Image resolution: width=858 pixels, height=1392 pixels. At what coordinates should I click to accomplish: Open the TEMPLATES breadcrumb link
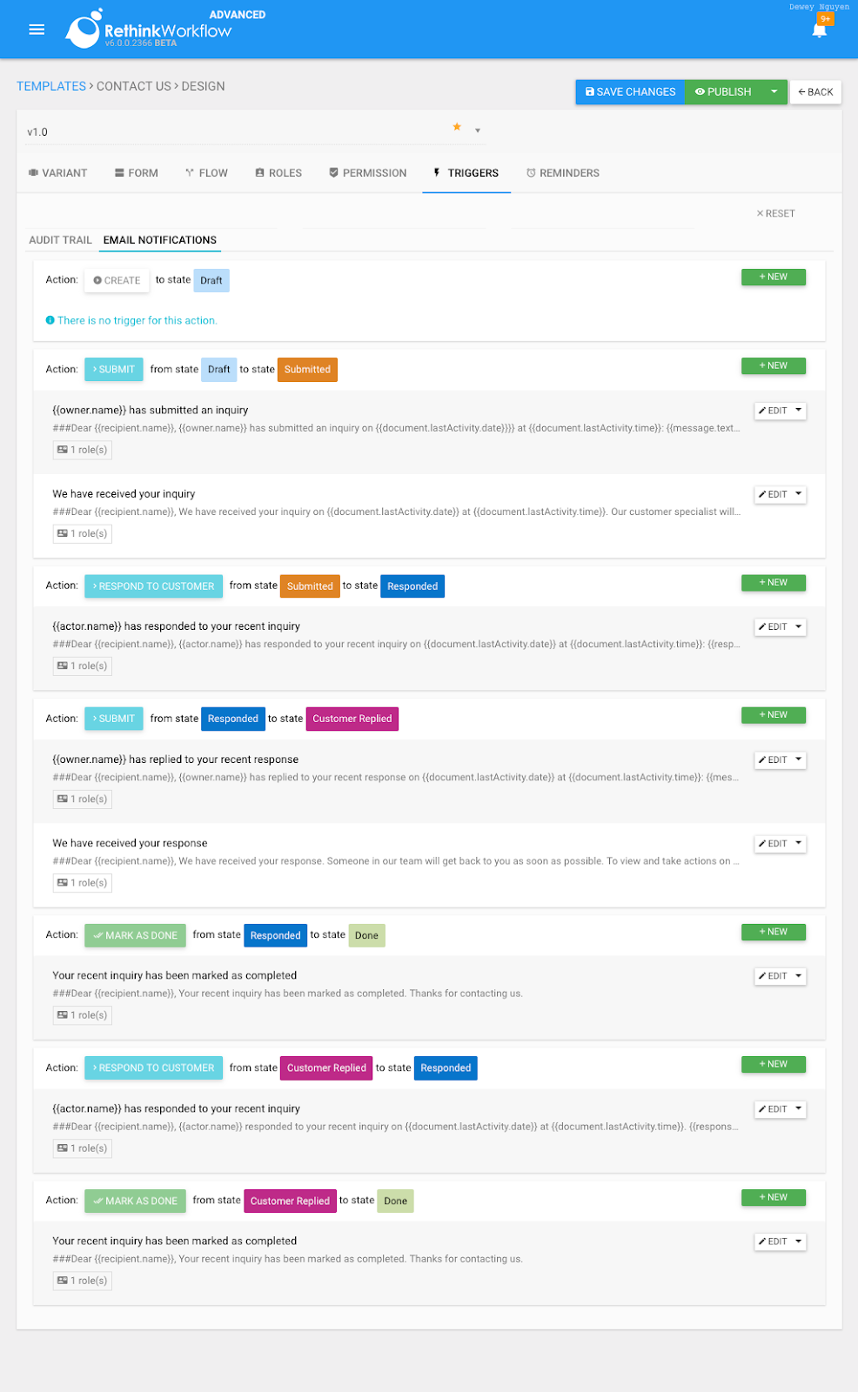coord(50,86)
